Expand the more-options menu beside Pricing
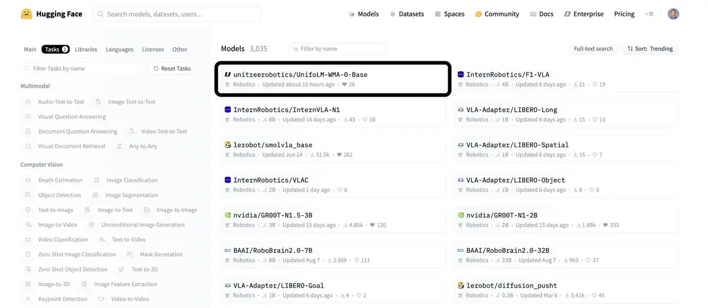708x308 pixels. tap(650, 14)
